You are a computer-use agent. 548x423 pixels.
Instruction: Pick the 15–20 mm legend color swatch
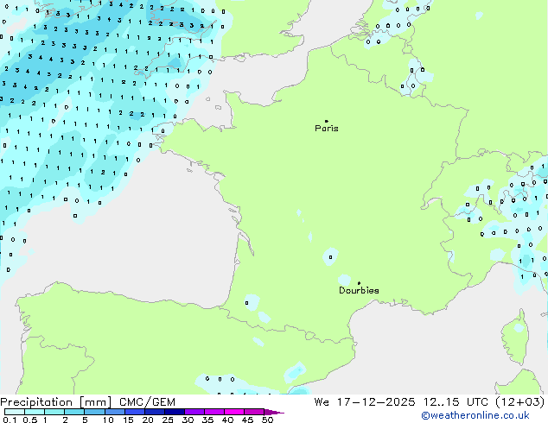pyautogui.click(x=135, y=412)
